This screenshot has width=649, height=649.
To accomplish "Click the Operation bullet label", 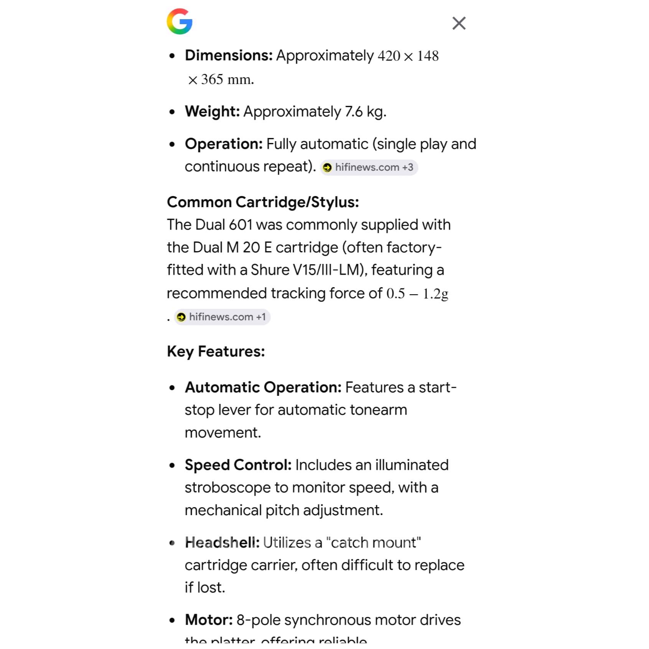I will click(224, 144).
